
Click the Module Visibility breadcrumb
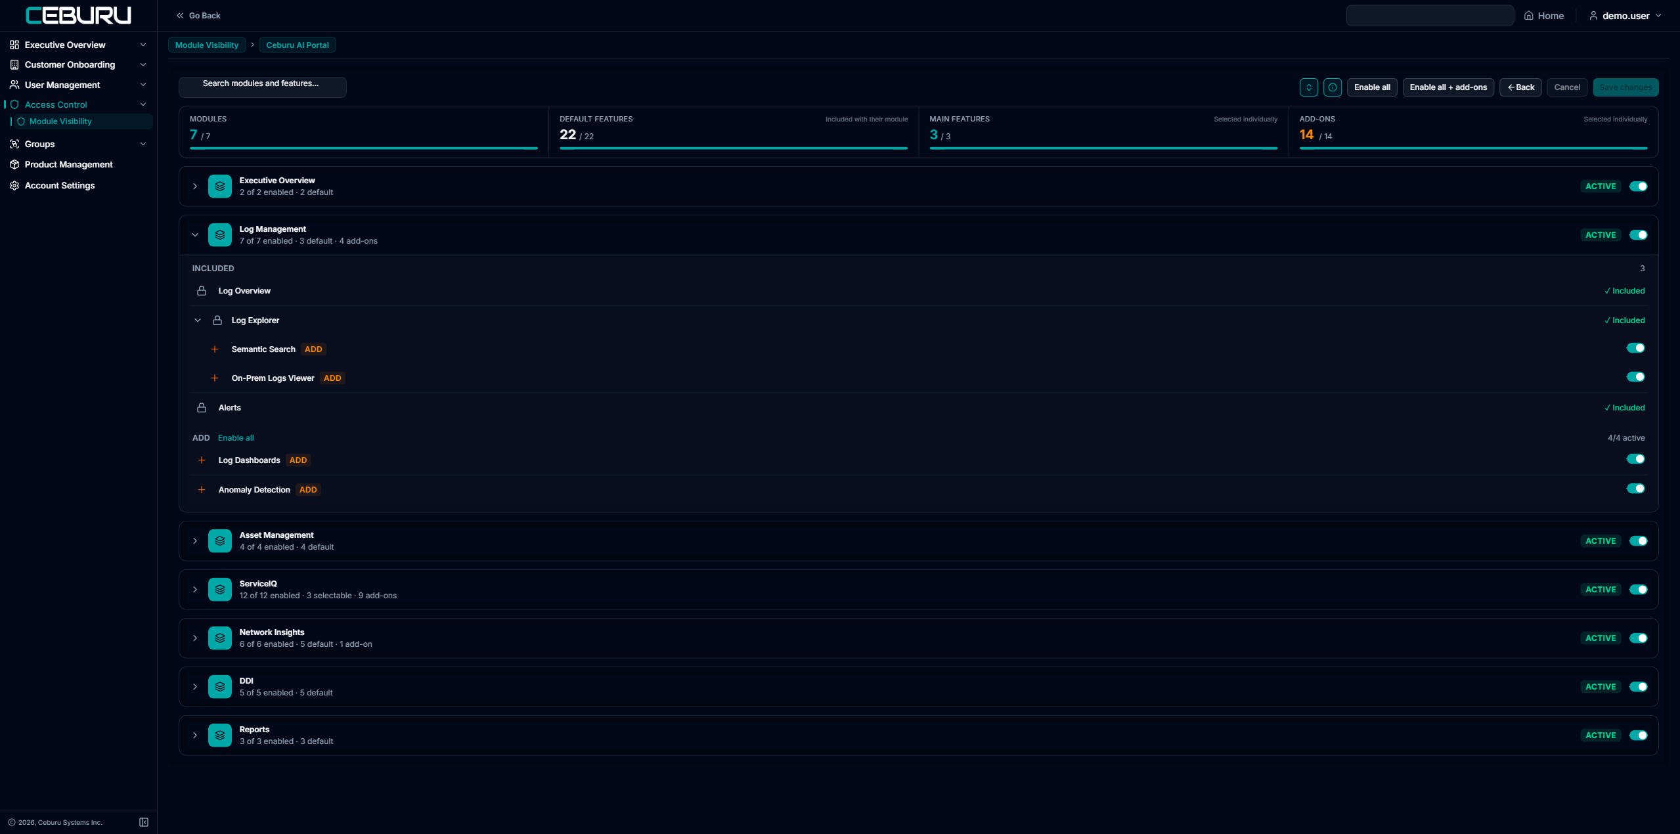[207, 45]
